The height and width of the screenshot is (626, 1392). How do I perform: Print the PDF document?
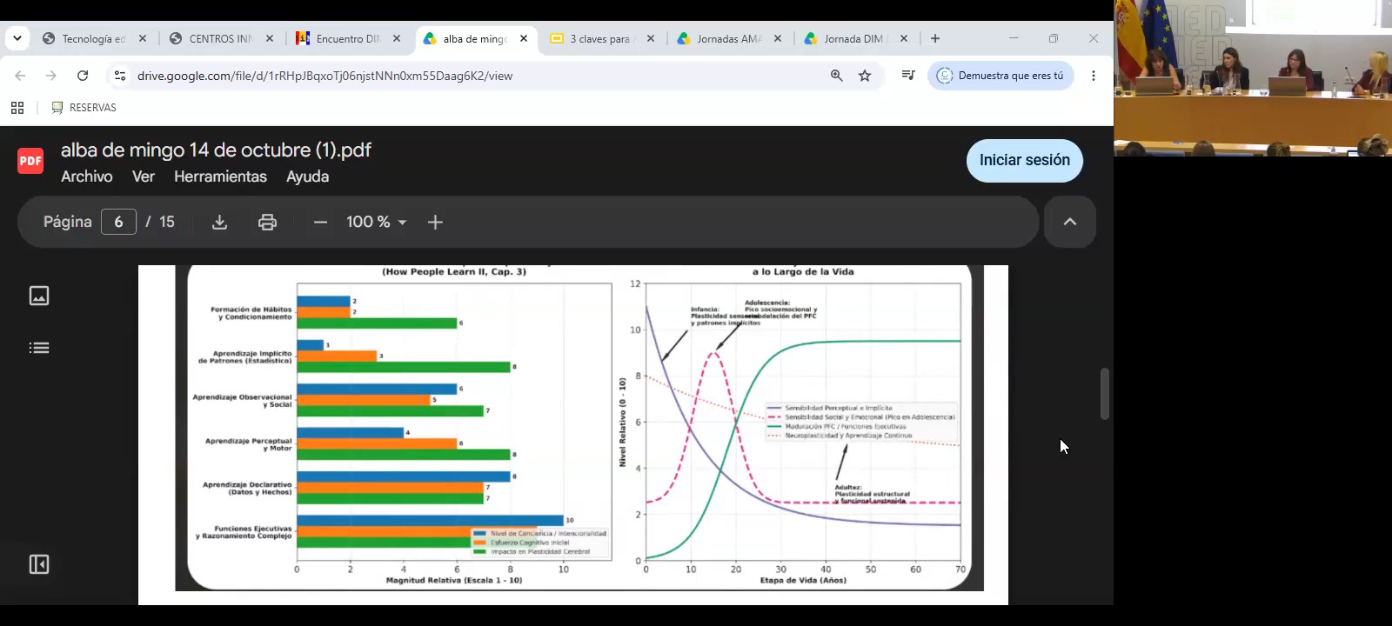click(267, 223)
